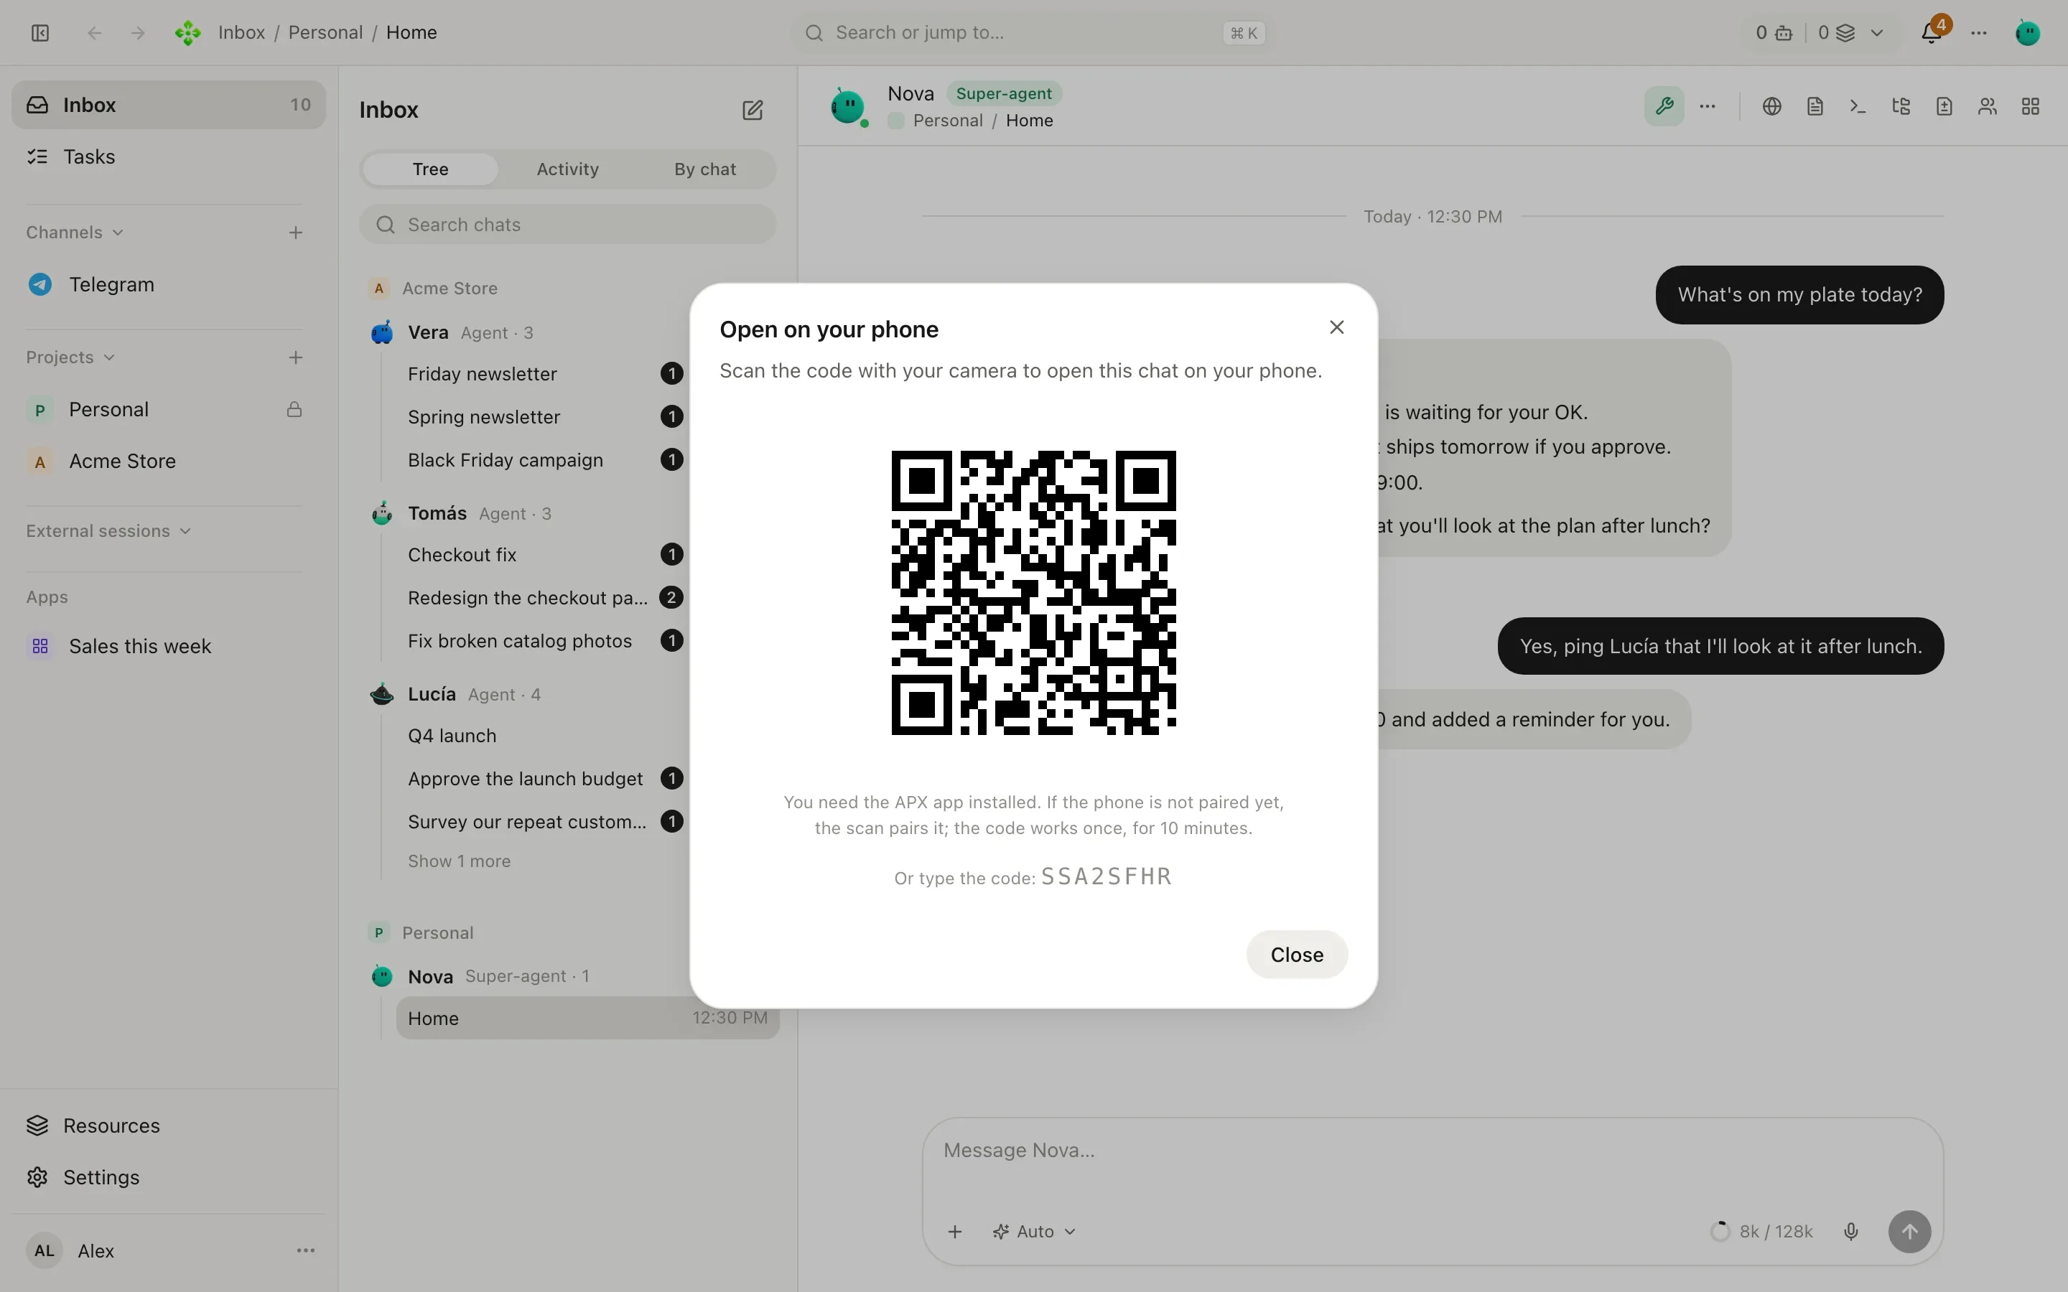Add a new channel with plus
The height and width of the screenshot is (1292, 2068).
click(x=296, y=233)
